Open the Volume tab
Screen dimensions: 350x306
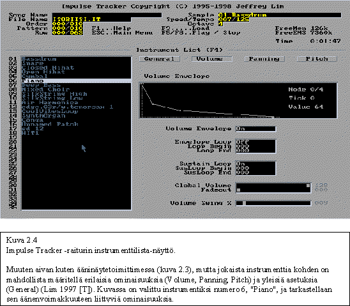pyautogui.click(x=212, y=59)
